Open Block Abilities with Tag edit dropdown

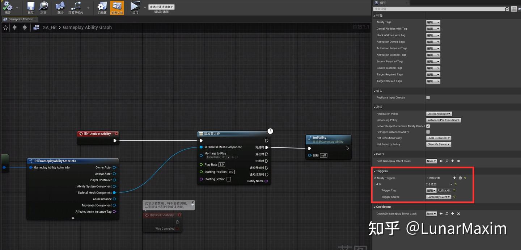pyautogui.click(x=433, y=35)
